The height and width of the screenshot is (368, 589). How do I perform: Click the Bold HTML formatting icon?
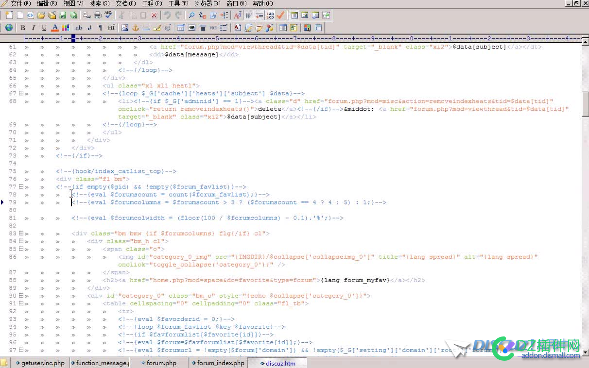point(23,28)
